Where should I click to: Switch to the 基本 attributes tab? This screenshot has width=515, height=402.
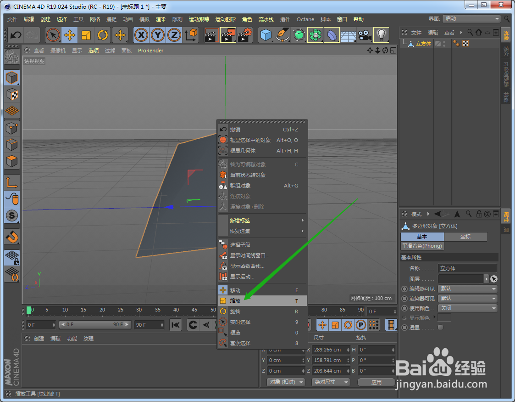[422, 237]
